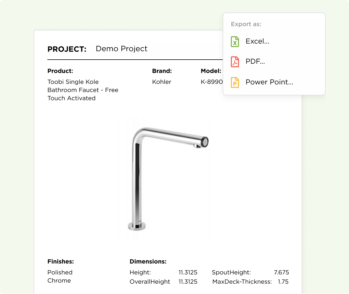Click the Export as: header label
This screenshot has width=349, height=294.
click(x=246, y=24)
